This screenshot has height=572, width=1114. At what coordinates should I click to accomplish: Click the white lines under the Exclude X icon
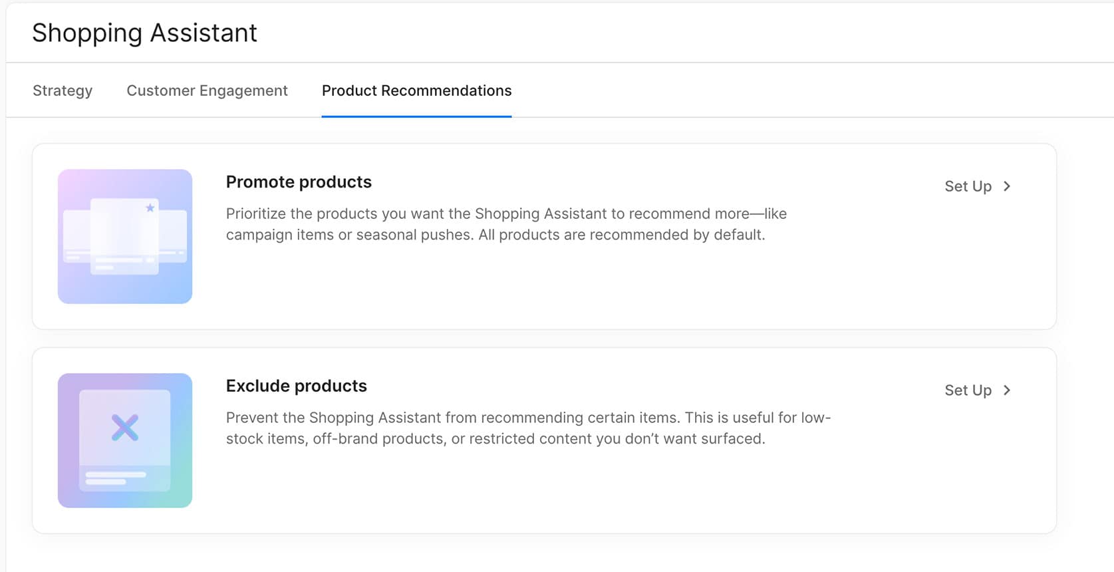coord(116,478)
